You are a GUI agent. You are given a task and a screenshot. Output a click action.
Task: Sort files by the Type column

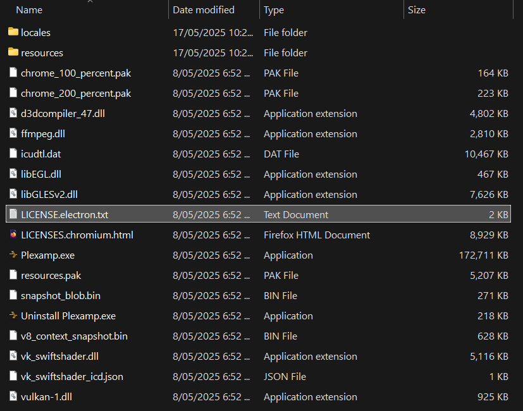[x=274, y=10]
